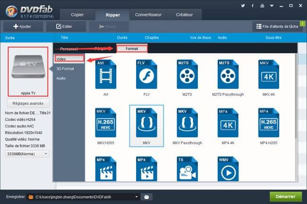Choose the TS camera format icon
Image resolution: width=307 pixels, height=204 pixels.
[187, 169]
